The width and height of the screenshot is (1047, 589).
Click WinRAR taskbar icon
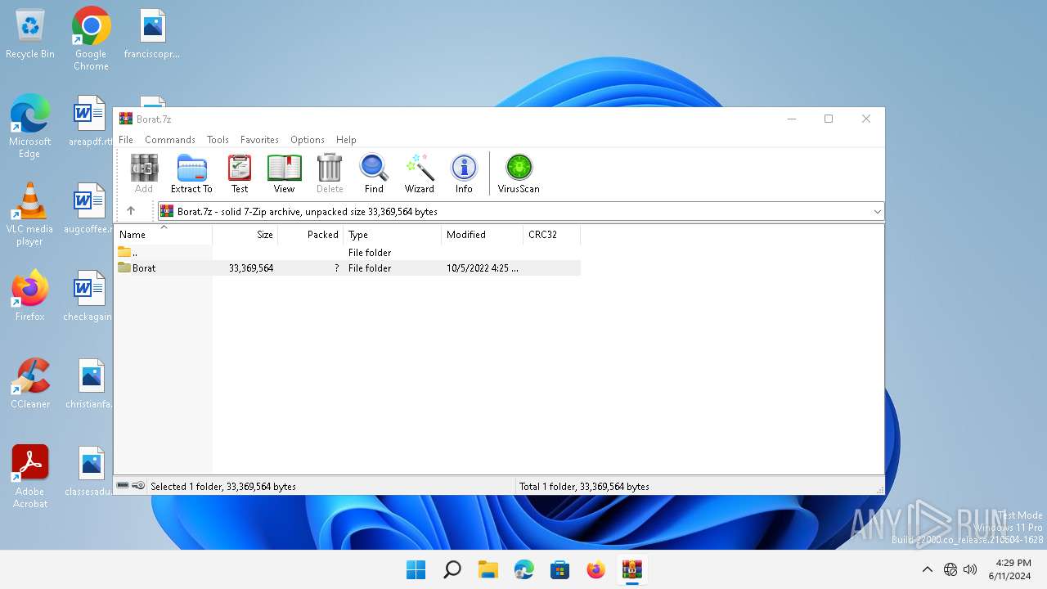coord(632,569)
